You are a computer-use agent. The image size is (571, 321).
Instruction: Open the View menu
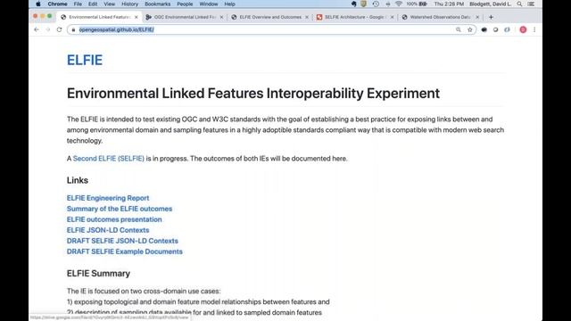click(109, 4)
